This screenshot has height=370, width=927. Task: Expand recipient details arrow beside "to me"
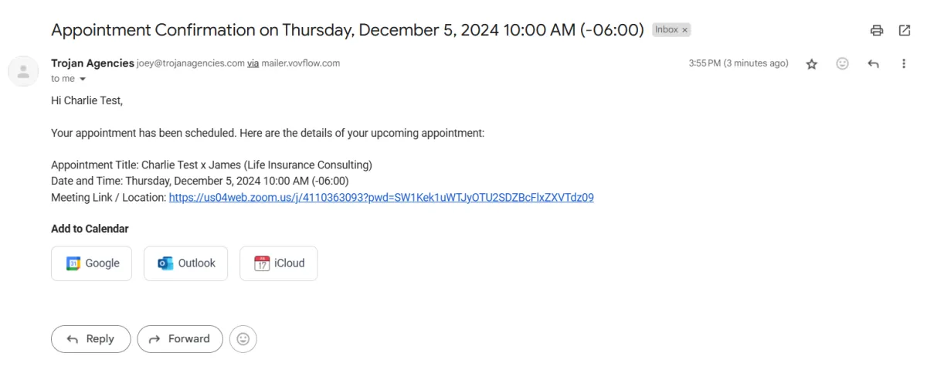[83, 79]
